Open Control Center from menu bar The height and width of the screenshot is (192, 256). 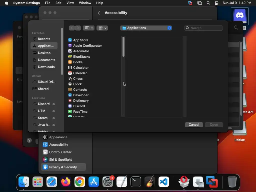216,3
